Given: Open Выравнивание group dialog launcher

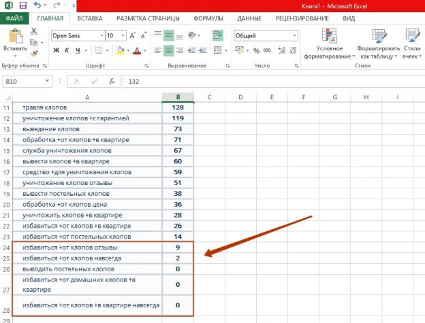Looking at the screenshot, I should pyautogui.click(x=227, y=66).
